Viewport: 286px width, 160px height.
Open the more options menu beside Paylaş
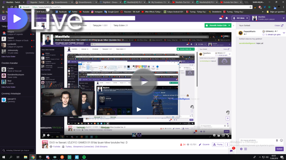pos(227,144)
